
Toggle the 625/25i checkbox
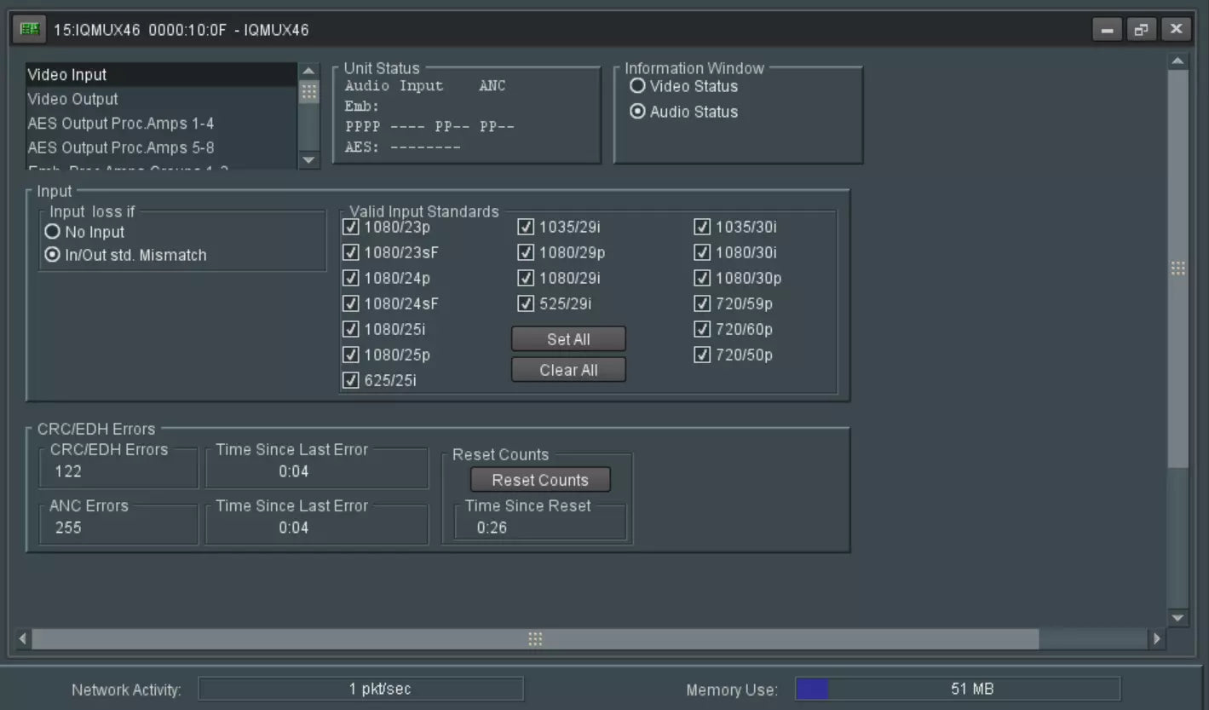(351, 380)
